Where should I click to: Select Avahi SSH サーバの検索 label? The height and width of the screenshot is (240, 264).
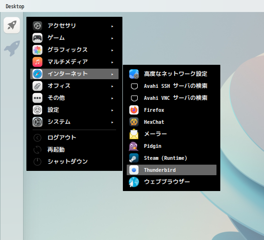pos(176,86)
